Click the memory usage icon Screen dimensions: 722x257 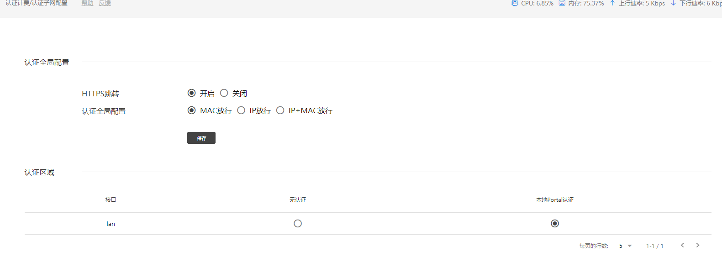point(562,3)
